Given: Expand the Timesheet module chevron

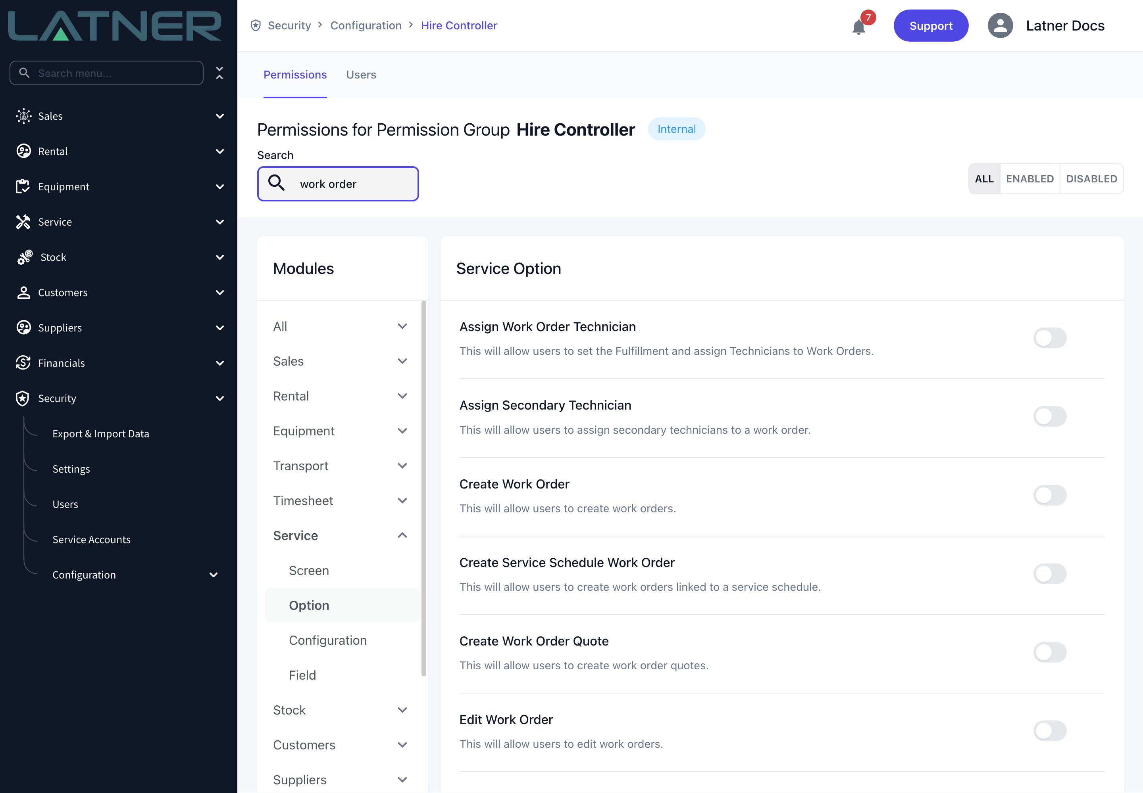Looking at the screenshot, I should pyautogui.click(x=402, y=500).
